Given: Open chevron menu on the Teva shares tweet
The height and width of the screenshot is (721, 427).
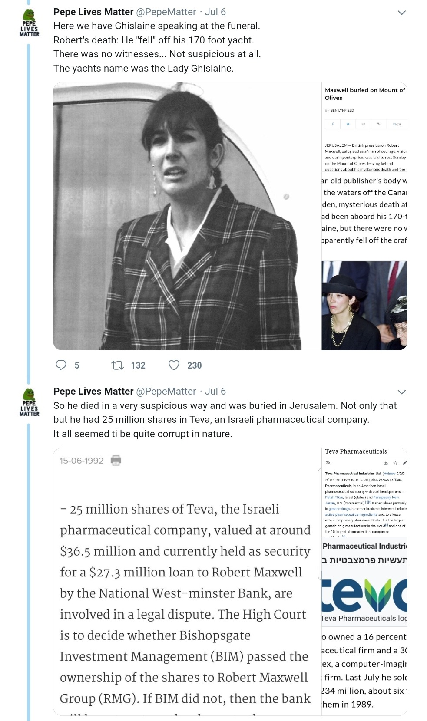Looking at the screenshot, I should [402, 392].
